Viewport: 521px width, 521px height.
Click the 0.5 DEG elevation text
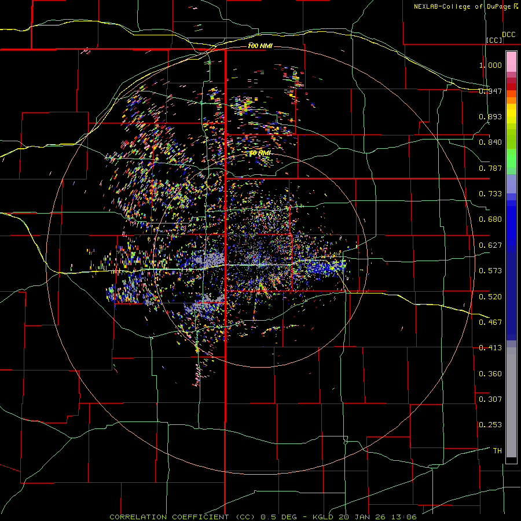278,517
